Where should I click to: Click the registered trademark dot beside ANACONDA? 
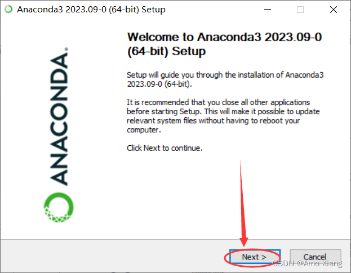tap(66, 49)
